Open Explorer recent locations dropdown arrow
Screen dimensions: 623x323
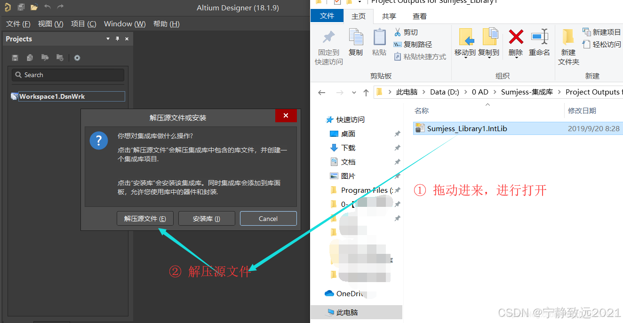click(354, 93)
